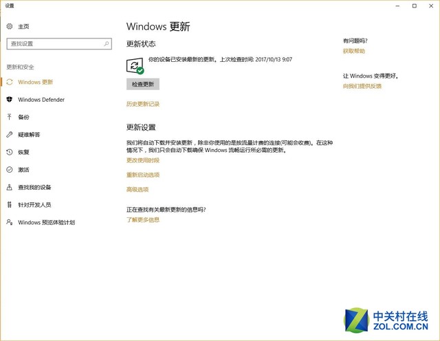Click the Windows 更新 sync icon in sidebar
Screen dimensions: 440x341
[10, 82]
